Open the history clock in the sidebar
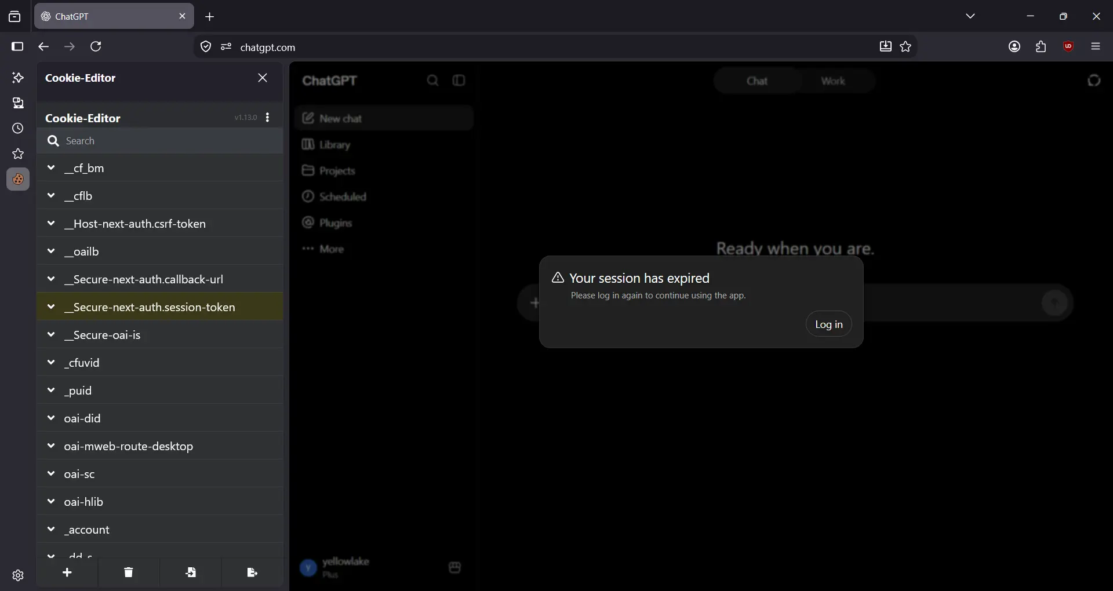The width and height of the screenshot is (1113, 591). tap(18, 129)
